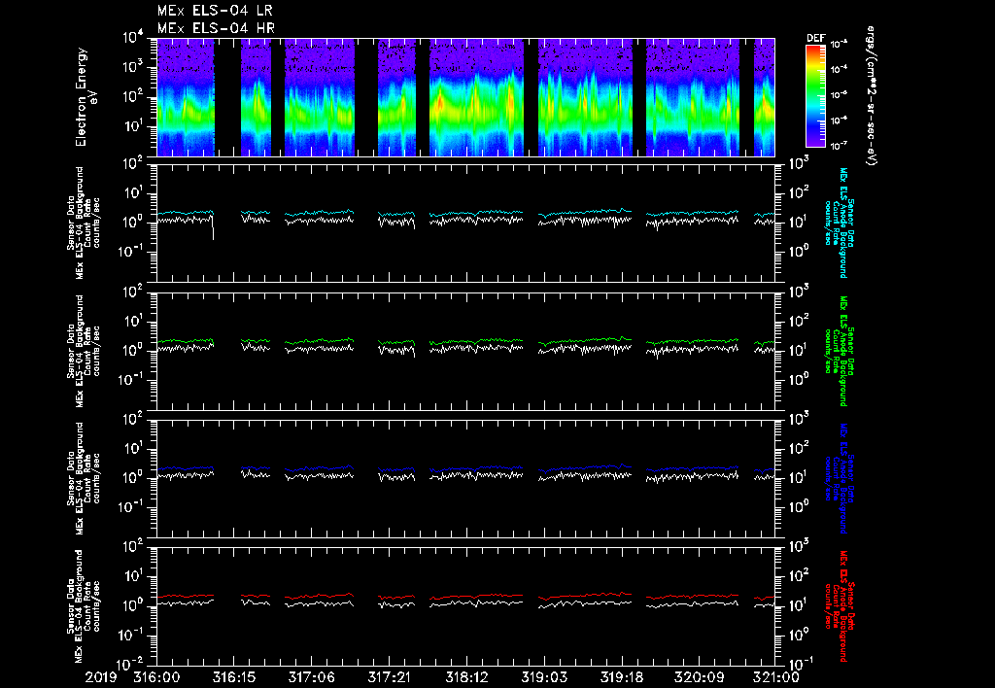Click the '321:00' time axis tick label
Screen dimensions: 995x688
point(776,678)
